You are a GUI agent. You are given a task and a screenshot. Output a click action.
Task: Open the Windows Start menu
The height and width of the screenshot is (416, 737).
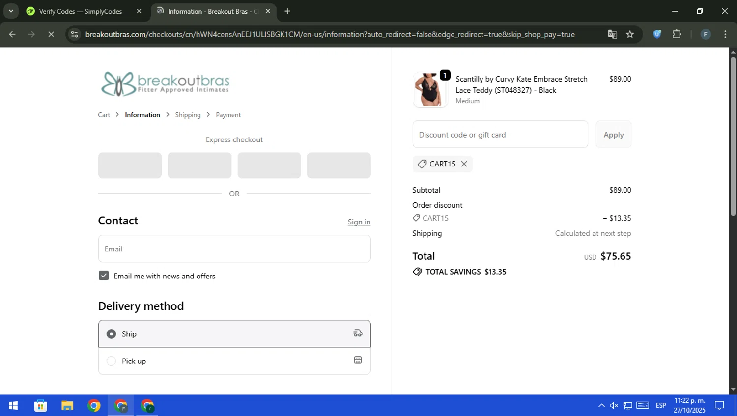point(13,406)
